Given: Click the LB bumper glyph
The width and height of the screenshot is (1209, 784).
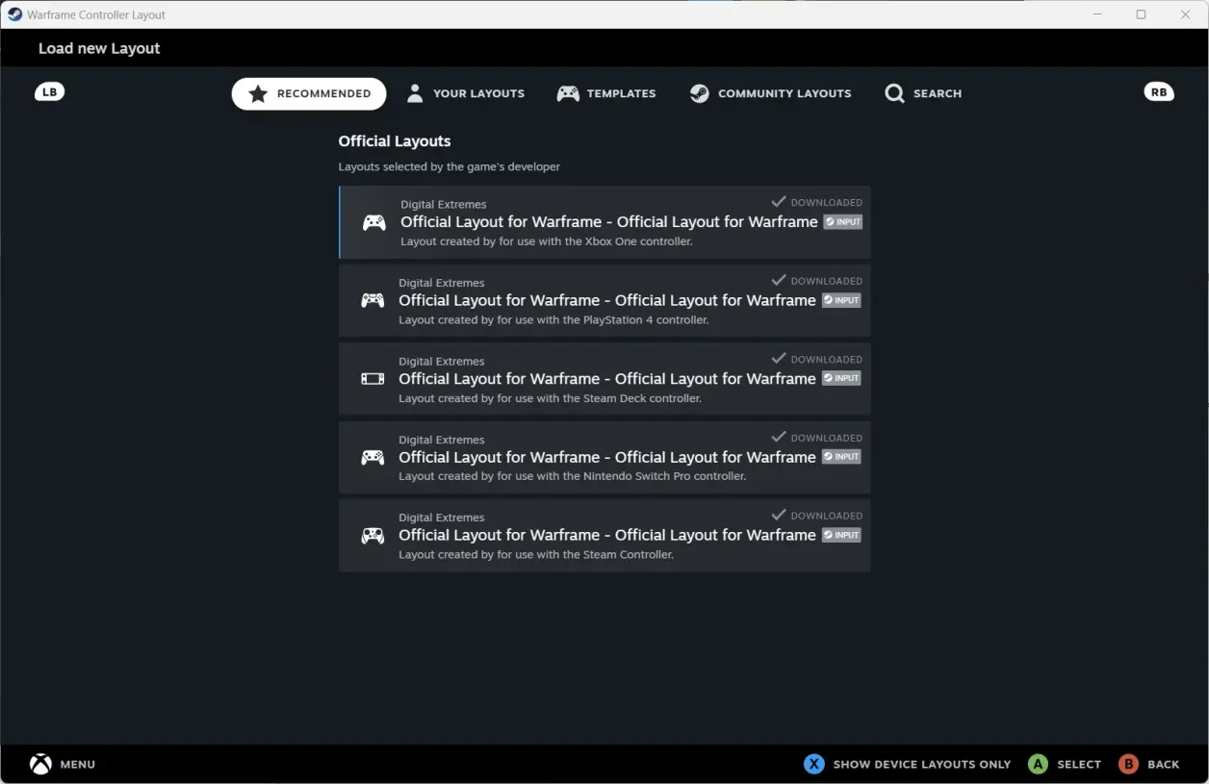Looking at the screenshot, I should click(50, 92).
